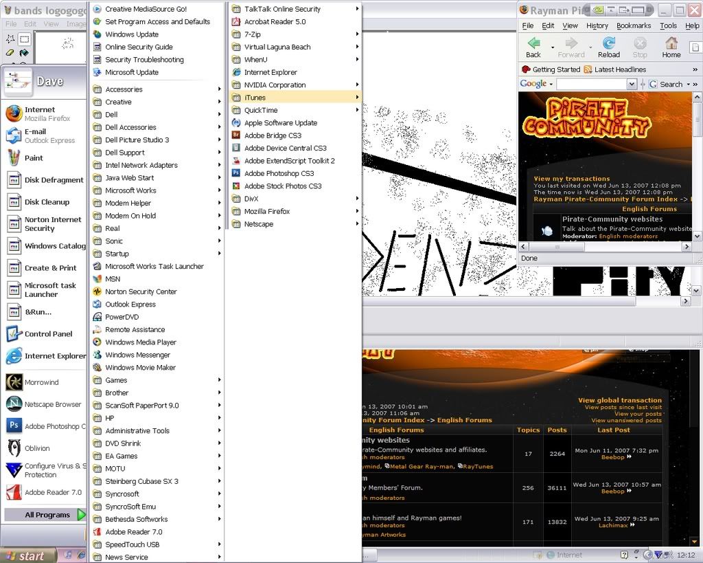The image size is (703, 563).
Task: Click the Firefox Back arrow icon
Action: pyautogui.click(x=533, y=43)
